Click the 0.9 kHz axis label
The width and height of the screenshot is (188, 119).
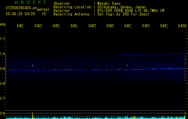pyautogui.click(x=2, y=68)
